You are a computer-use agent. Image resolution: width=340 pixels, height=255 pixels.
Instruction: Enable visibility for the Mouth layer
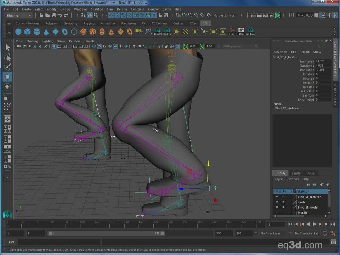pos(277,212)
